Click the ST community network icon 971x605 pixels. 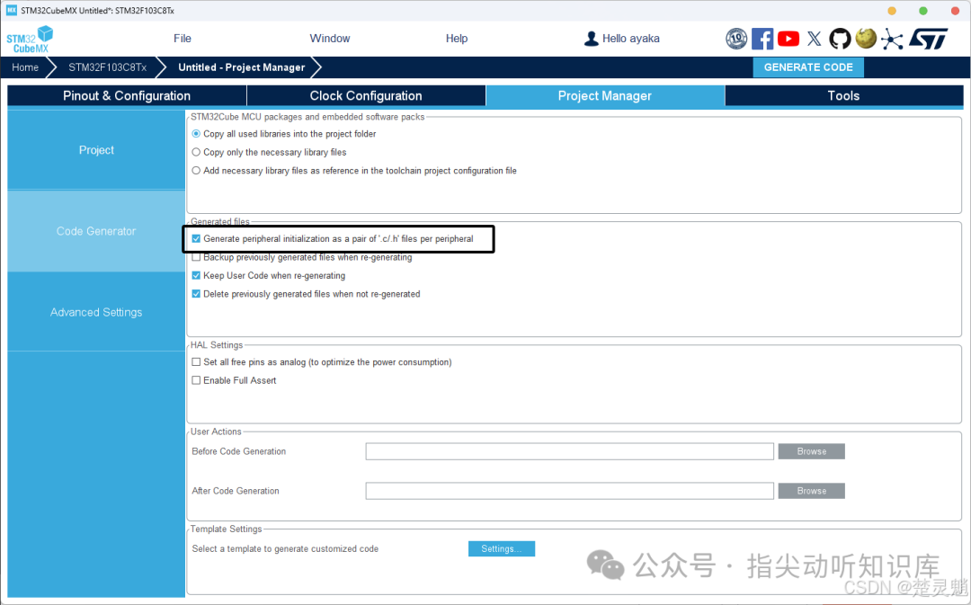[892, 40]
